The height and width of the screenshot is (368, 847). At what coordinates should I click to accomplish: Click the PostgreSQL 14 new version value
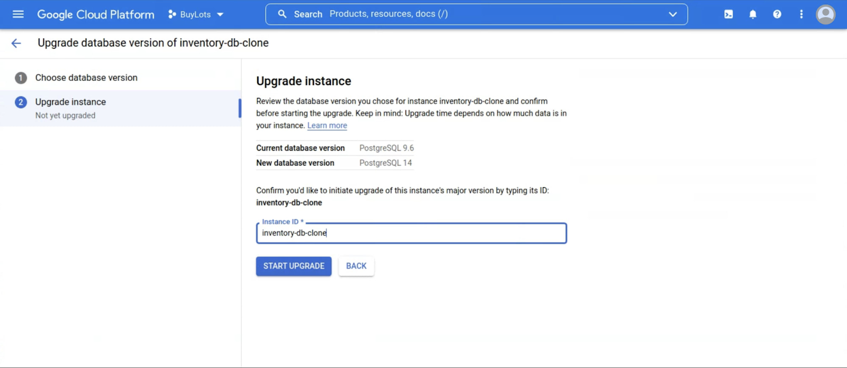tap(385, 163)
